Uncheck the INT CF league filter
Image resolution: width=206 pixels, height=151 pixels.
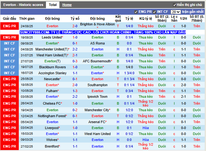point(154,12)
